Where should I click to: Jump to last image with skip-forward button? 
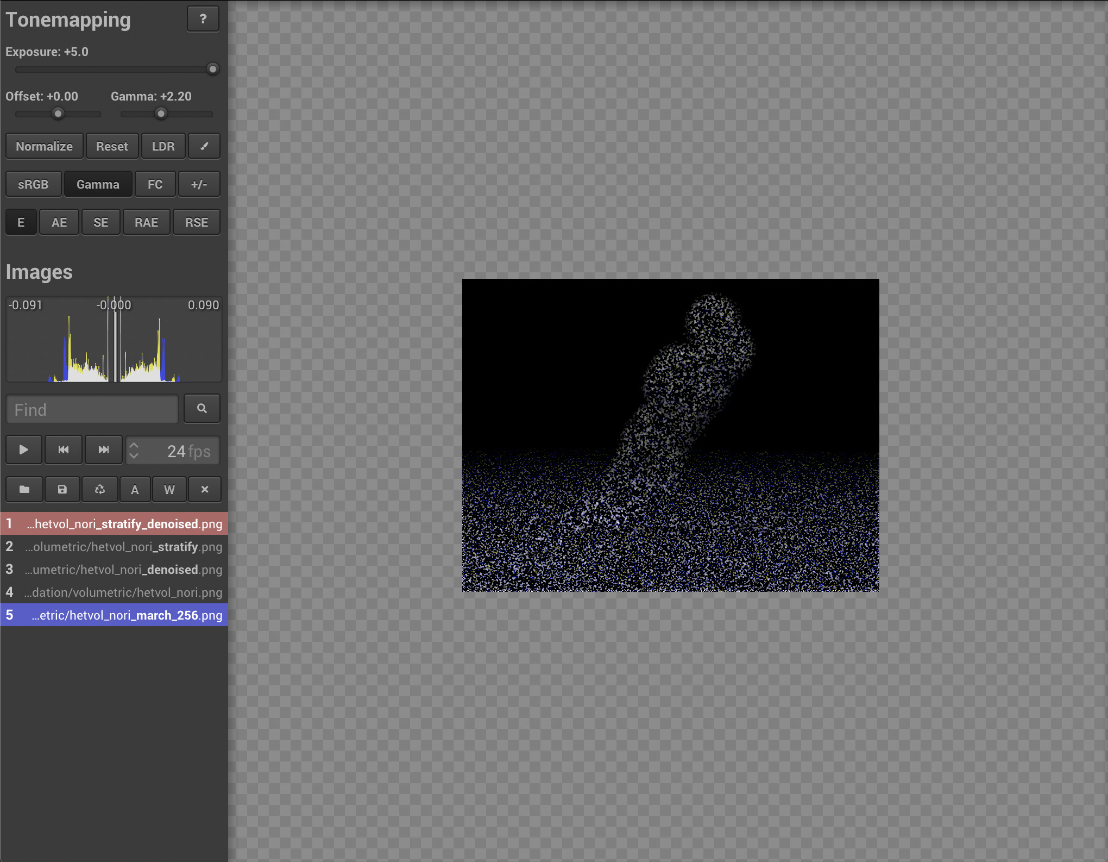pos(104,450)
